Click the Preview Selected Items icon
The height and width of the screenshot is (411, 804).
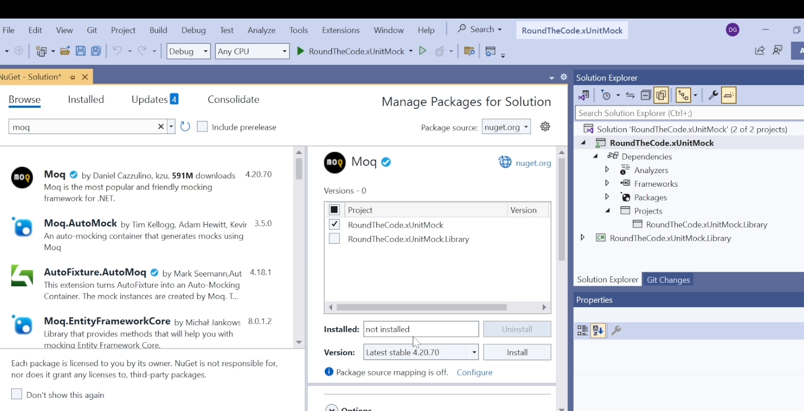click(729, 96)
